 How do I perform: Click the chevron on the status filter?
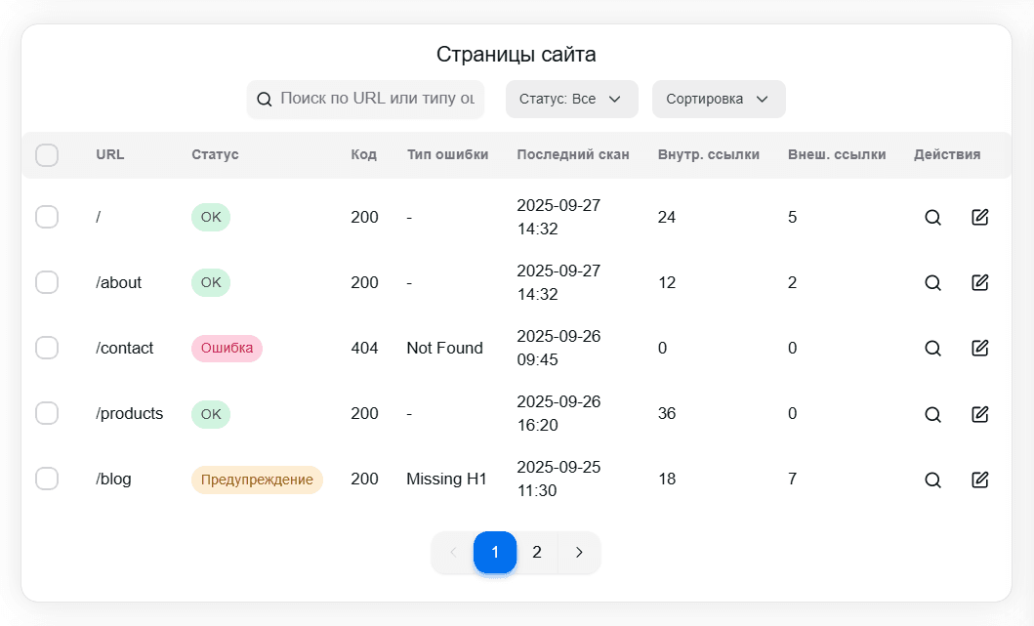click(616, 99)
